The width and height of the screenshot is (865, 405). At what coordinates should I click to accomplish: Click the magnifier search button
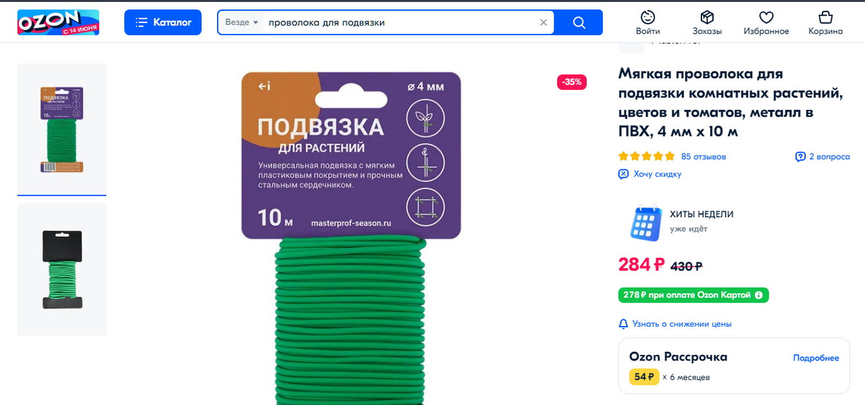579,22
